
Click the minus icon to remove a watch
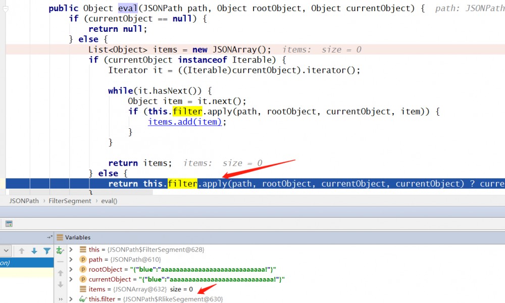pyautogui.click(x=61, y=261)
